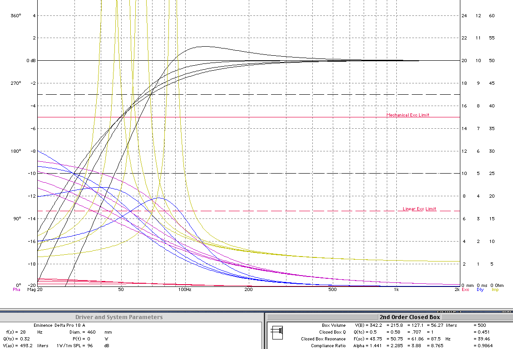The image size is (513, 349).
Task: Click the F(sc) value 43.75
Action: (375, 339)
